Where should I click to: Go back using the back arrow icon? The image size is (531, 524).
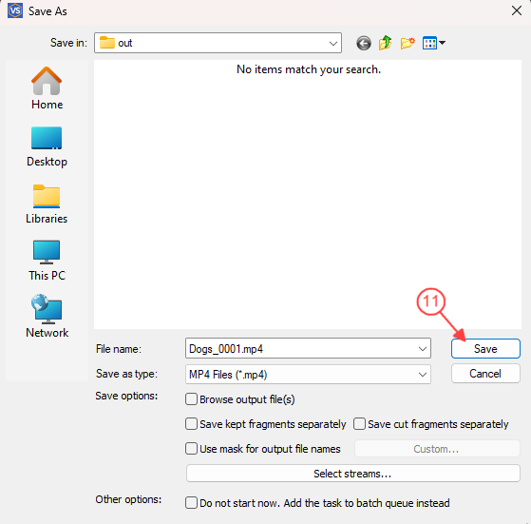(x=364, y=44)
